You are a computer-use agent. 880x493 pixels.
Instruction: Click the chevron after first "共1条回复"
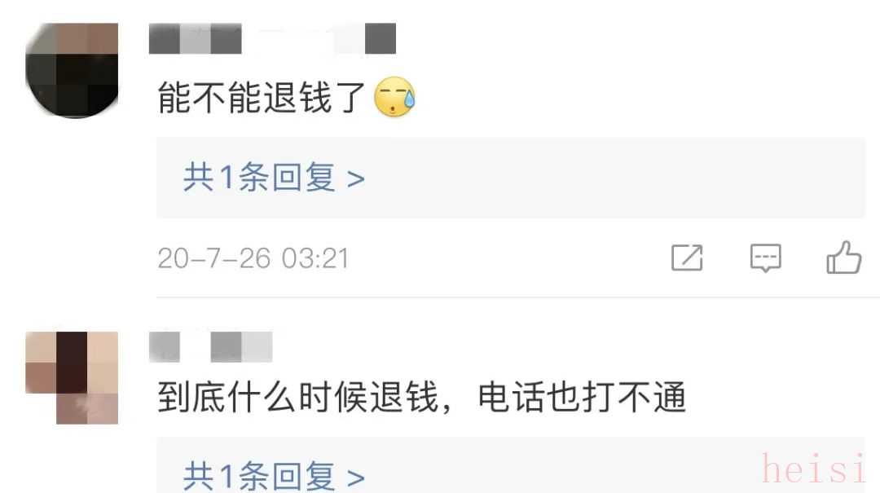coord(356,180)
